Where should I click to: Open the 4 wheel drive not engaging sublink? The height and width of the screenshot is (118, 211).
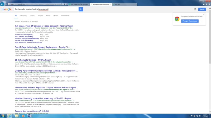coord(24,35)
